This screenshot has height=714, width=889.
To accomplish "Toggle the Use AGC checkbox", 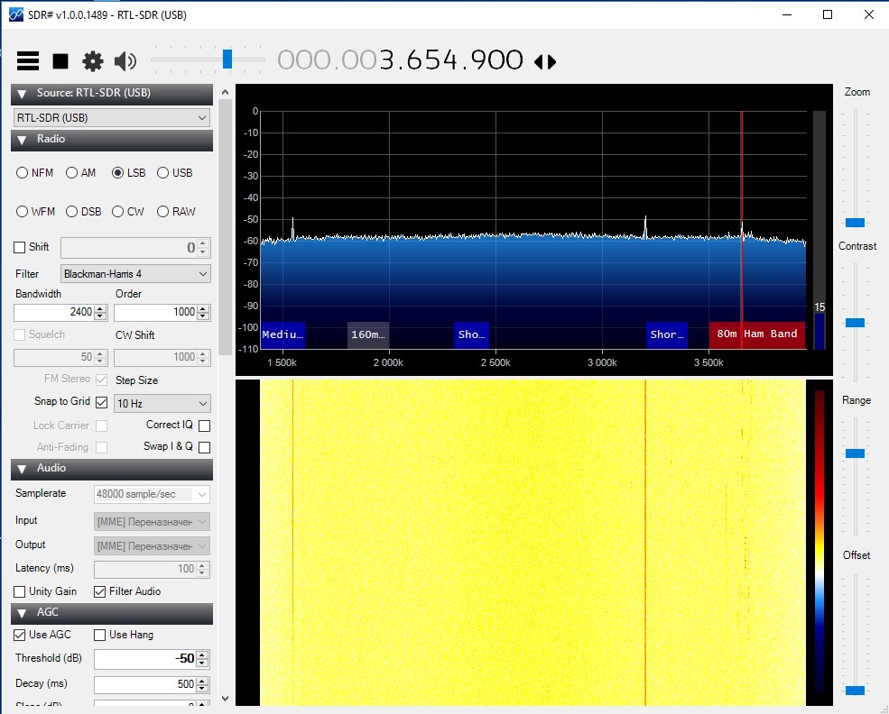I will click(19, 636).
